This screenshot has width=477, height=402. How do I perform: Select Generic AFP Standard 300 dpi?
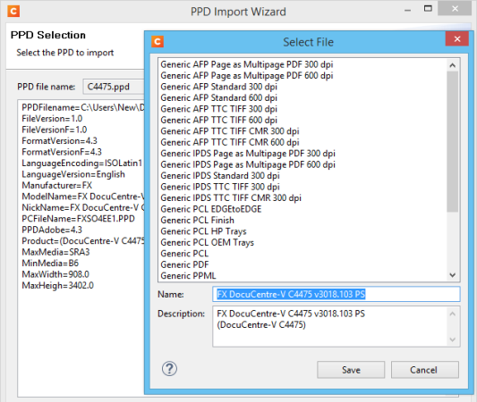(218, 87)
